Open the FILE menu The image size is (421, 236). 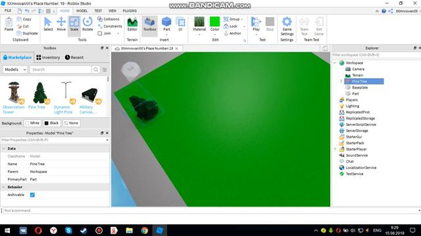pos(8,10)
